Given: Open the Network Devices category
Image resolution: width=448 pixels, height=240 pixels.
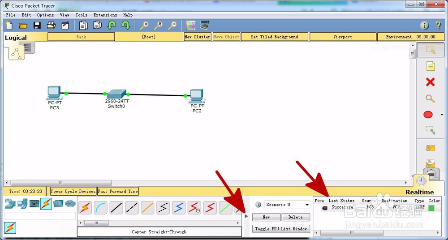Looking at the screenshot, I should (x=10, y=203).
